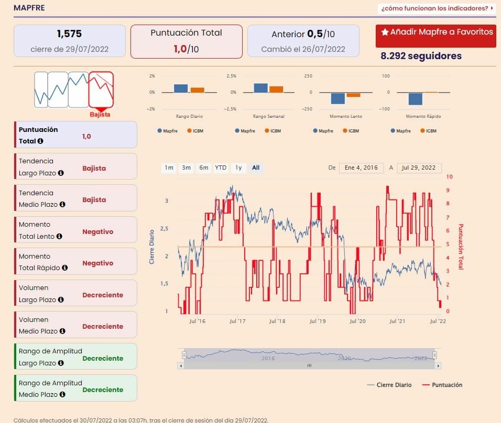Click the 8.292 seguidores text
501x423 pixels.
(x=421, y=56)
